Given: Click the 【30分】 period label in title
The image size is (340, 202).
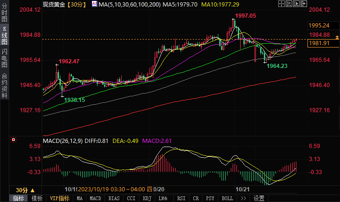Looking at the screenshot, I should (x=74, y=4).
